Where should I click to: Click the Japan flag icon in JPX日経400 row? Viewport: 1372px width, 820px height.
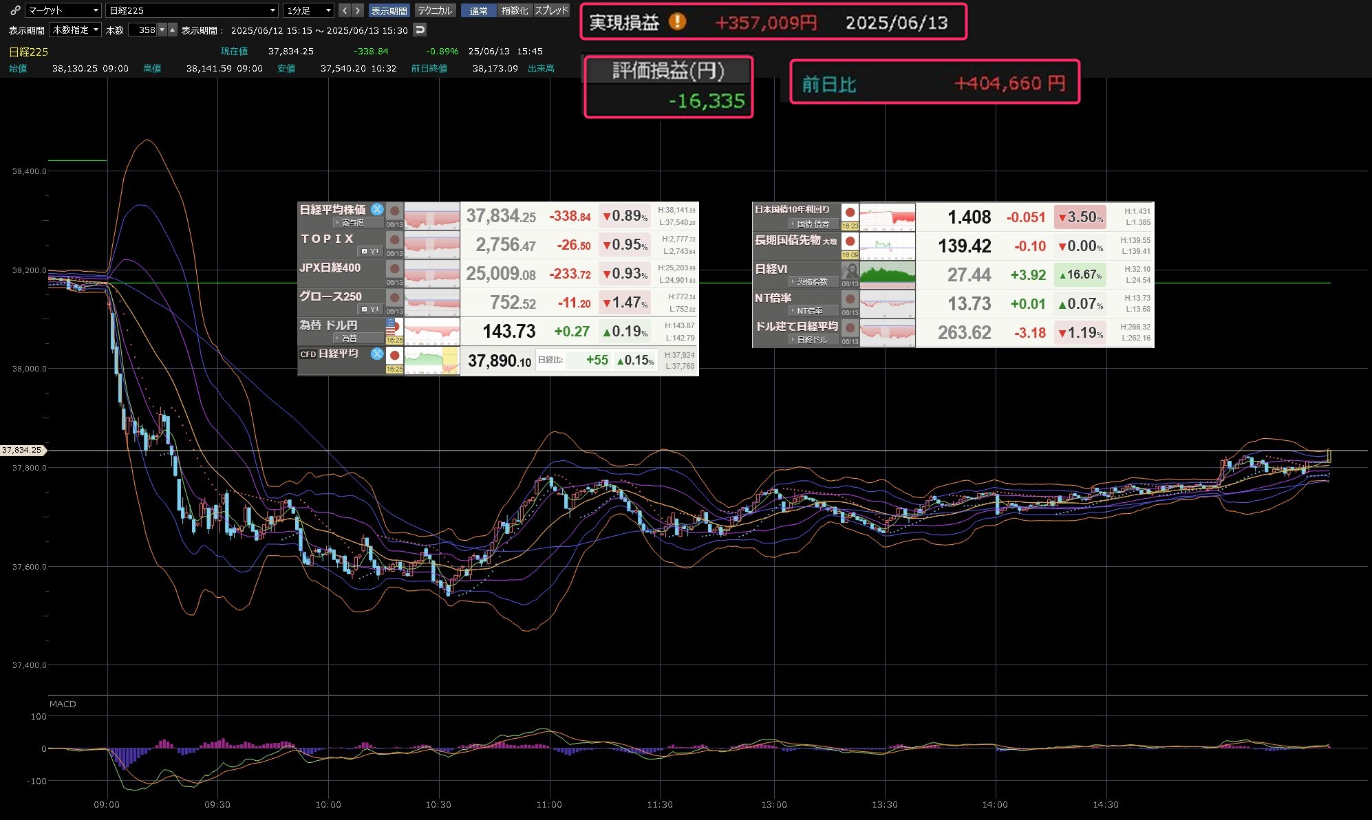tap(395, 268)
